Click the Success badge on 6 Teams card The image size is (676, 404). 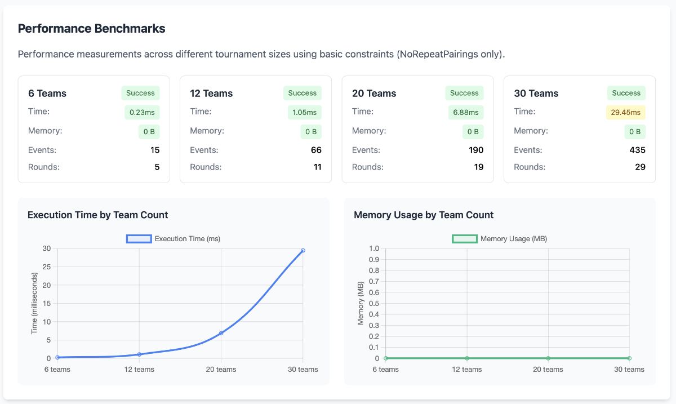coord(140,93)
